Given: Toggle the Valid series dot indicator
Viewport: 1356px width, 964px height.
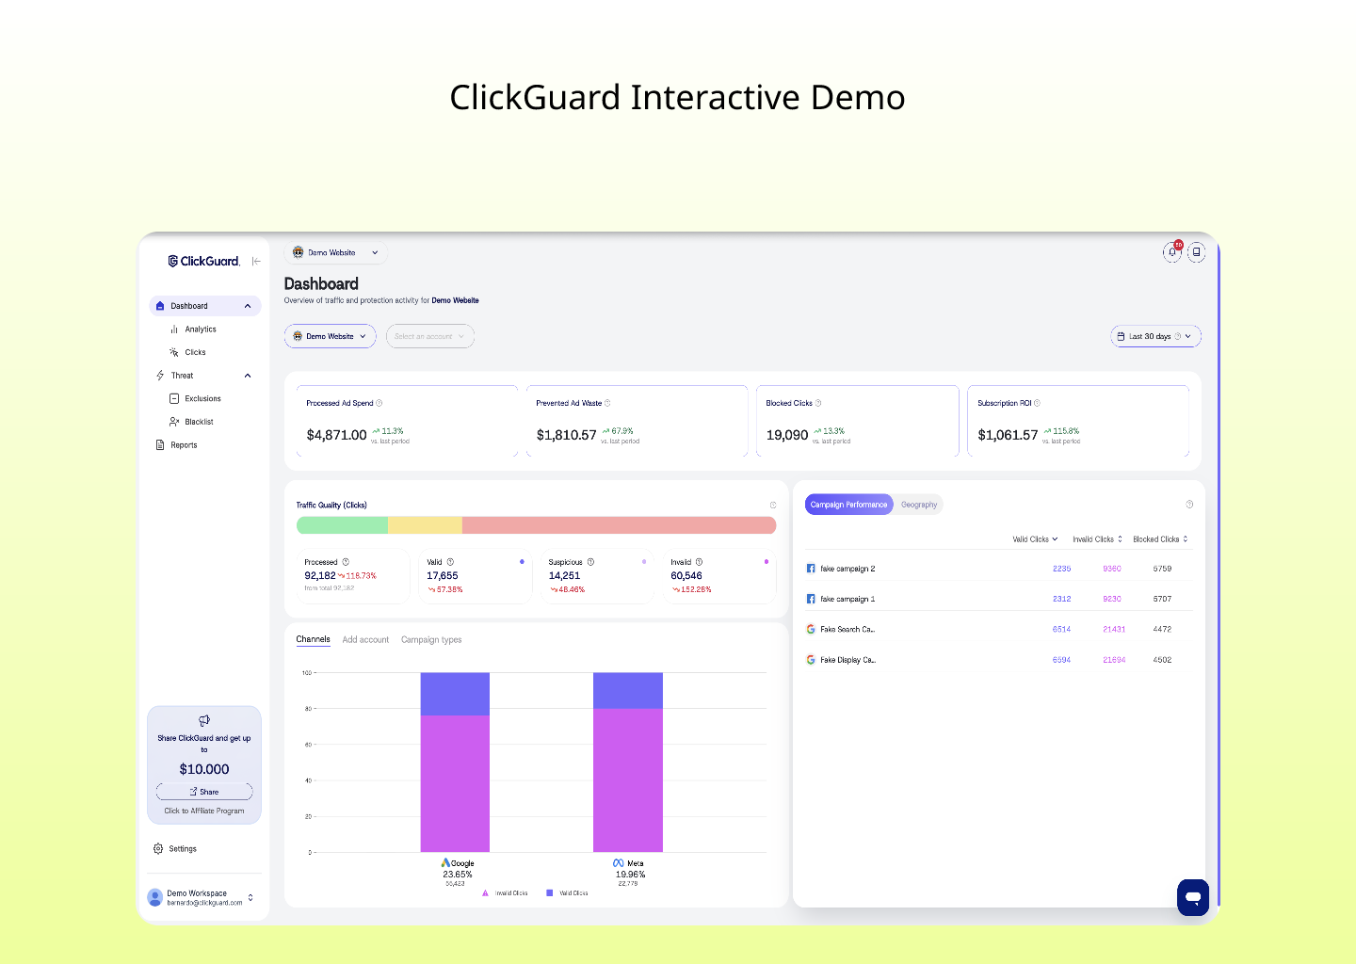Looking at the screenshot, I should (522, 562).
